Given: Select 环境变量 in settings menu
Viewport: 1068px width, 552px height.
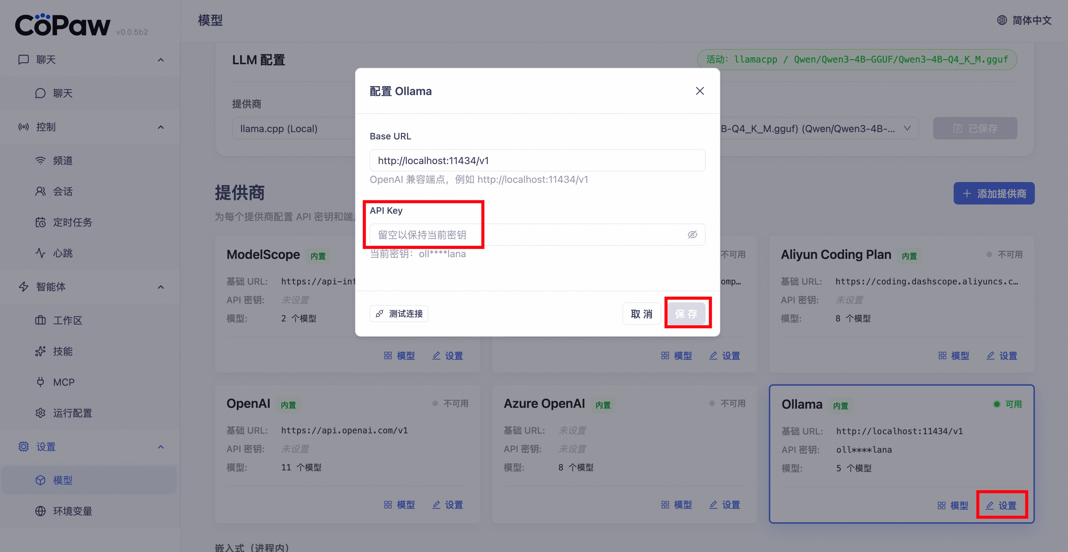Looking at the screenshot, I should click(x=72, y=511).
